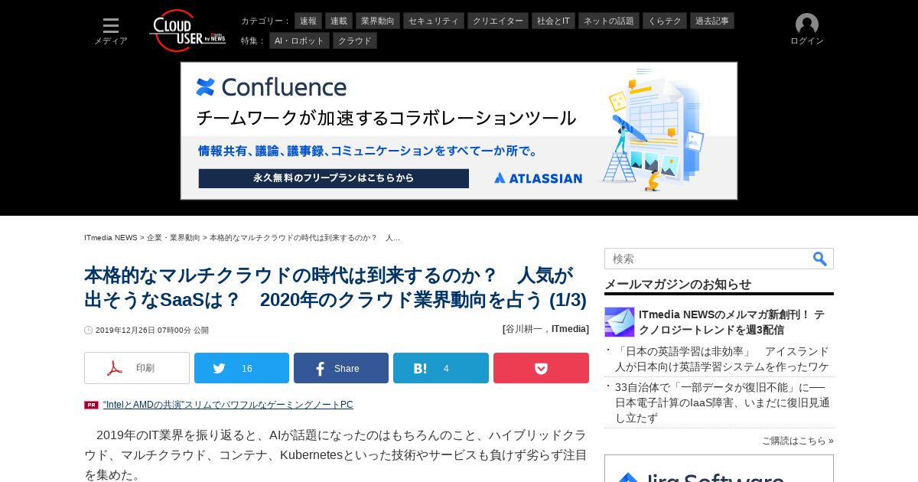Save article with Pocket button
This screenshot has width=918, height=482.
click(x=541, y=368)
